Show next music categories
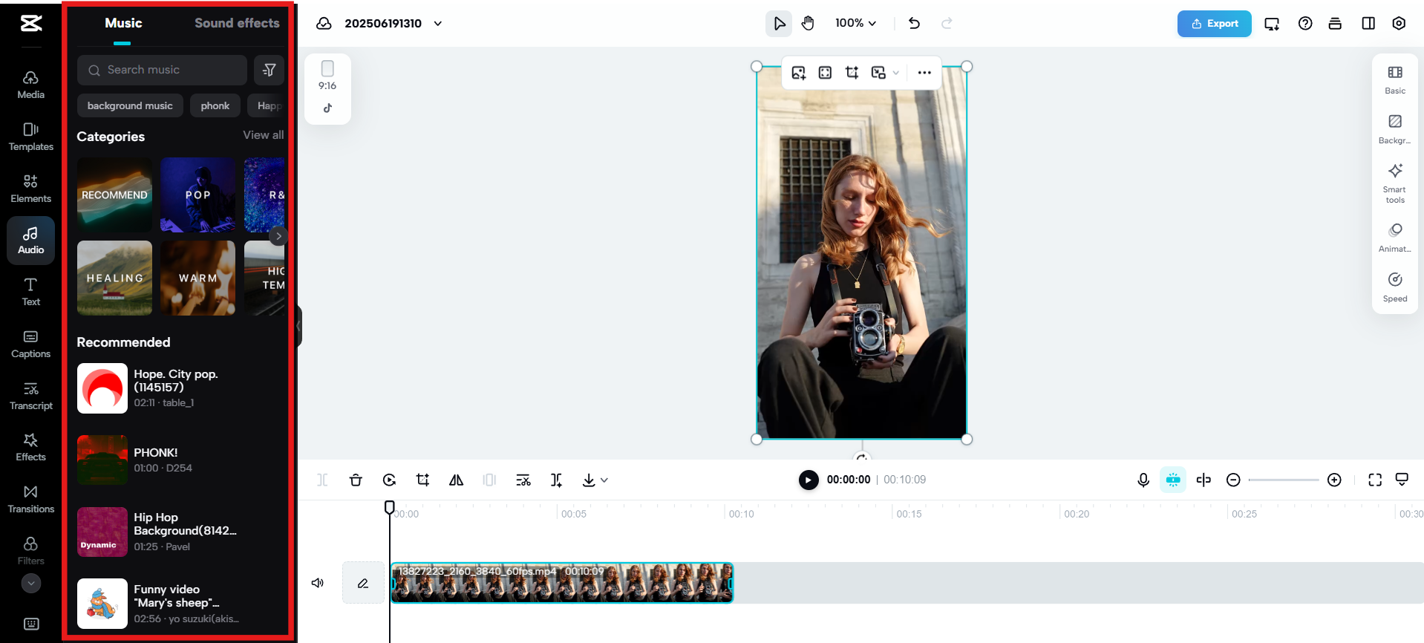This screenshot has height=643, width=1424. pos(278,236)
